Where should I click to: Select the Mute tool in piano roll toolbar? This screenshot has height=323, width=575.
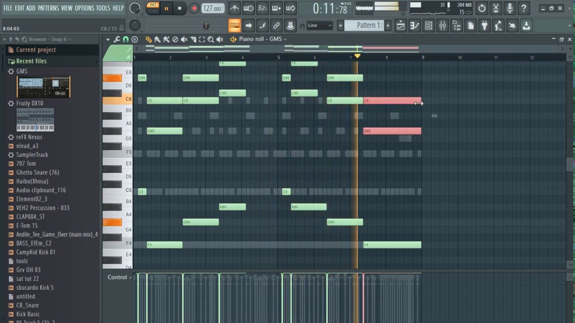point(184,39)
